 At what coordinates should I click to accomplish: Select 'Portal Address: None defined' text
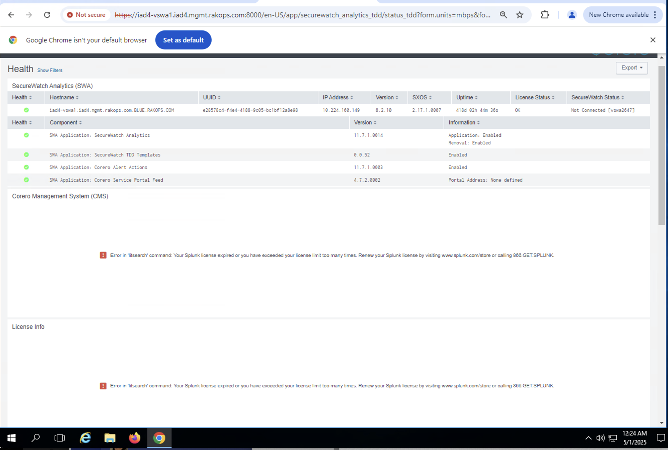[485, 180]
